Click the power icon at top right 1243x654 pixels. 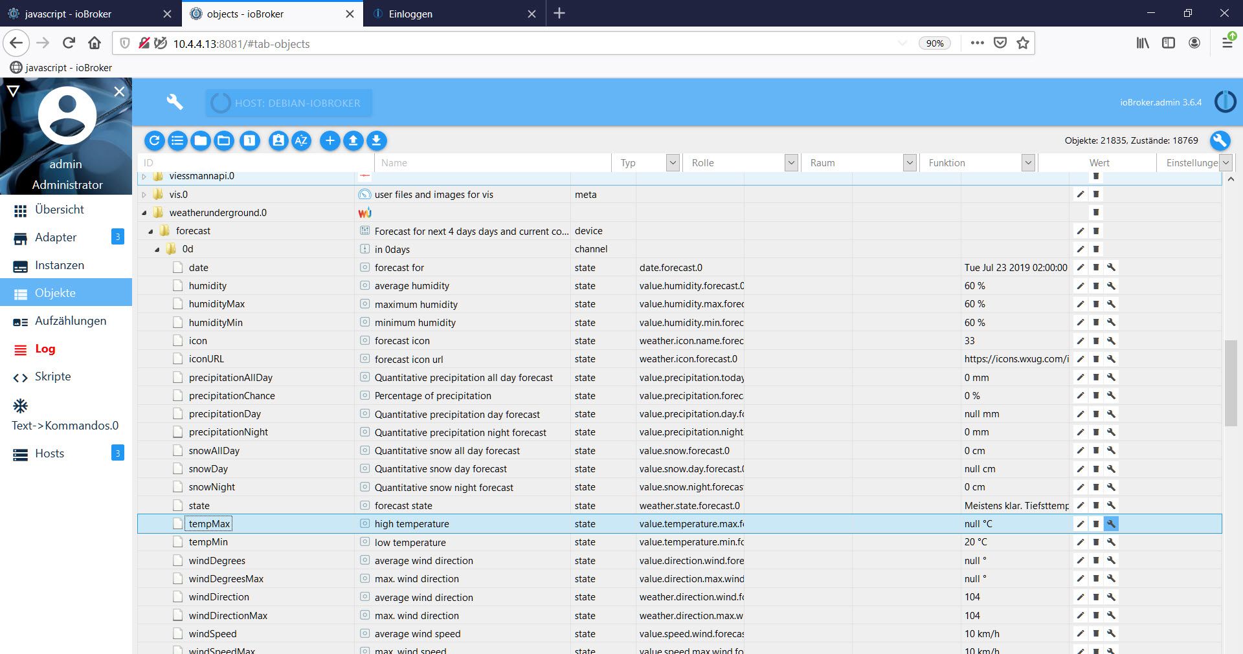1225,102
